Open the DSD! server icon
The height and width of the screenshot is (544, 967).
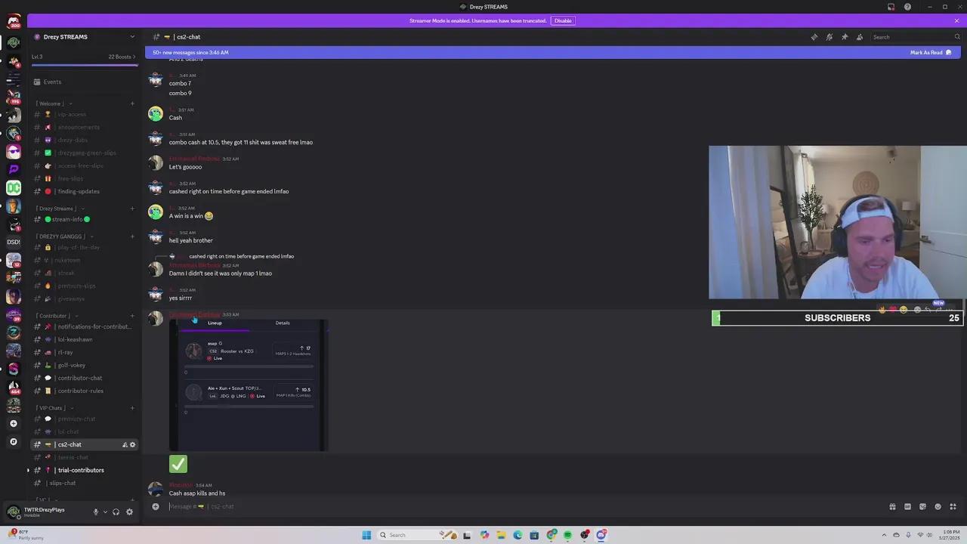click(x=14, y=242)
